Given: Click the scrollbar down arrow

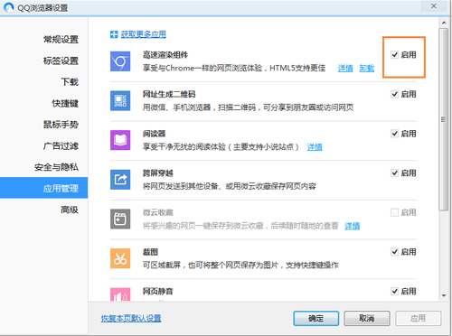Looking at the screenshot, I should 444,295.
